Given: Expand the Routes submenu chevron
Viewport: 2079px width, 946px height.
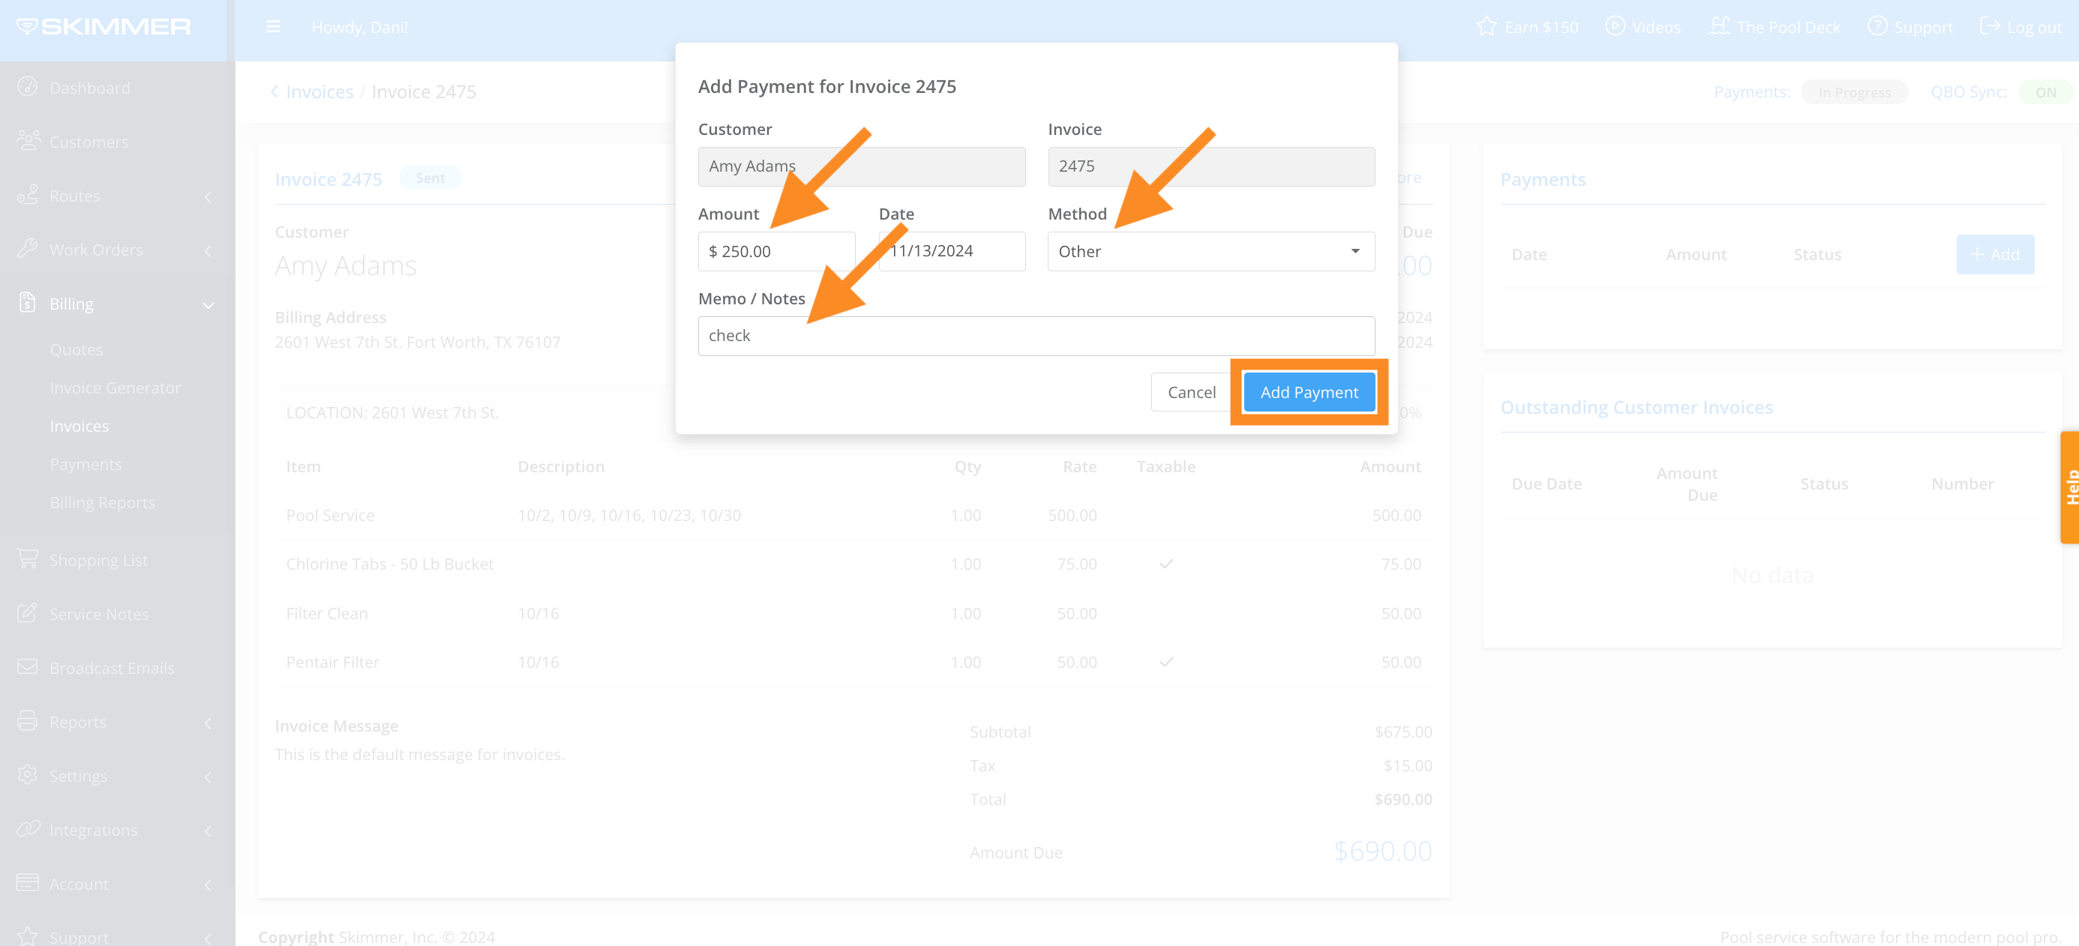Looking at the screenshot, I should (x=208, y=197).
